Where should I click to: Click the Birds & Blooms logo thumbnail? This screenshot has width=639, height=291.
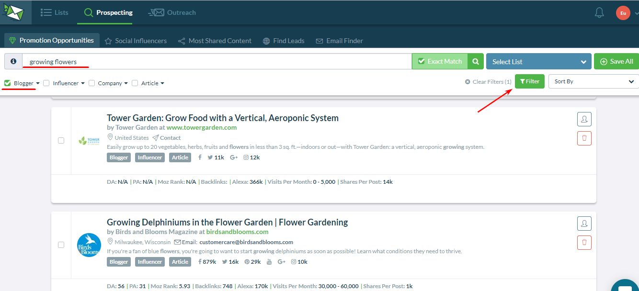click(89, 245)
